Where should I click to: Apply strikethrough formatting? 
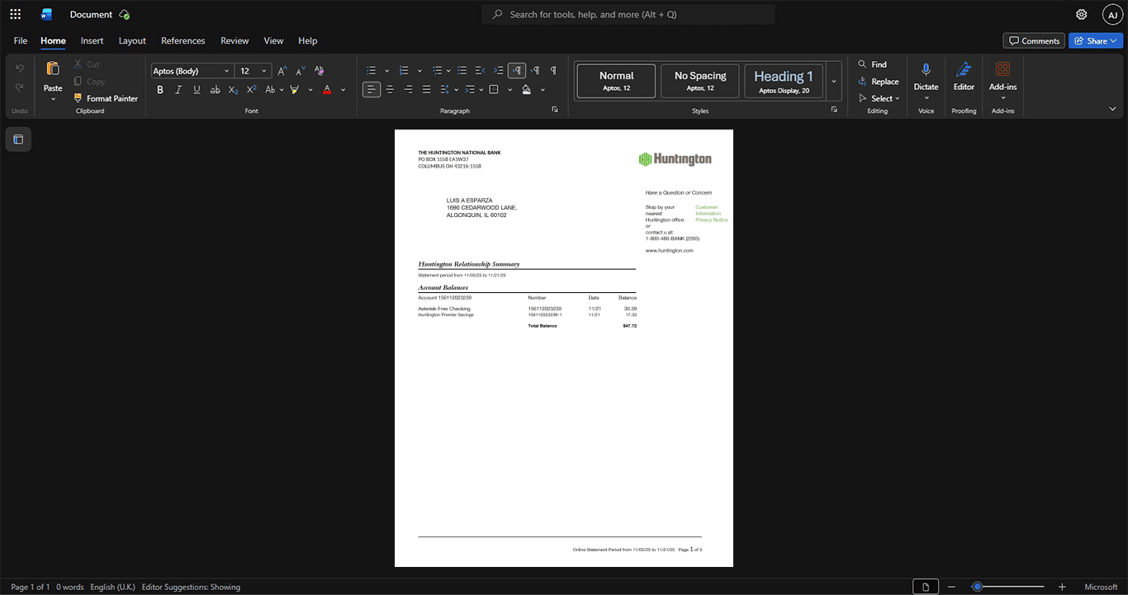(x=215, y=89)
